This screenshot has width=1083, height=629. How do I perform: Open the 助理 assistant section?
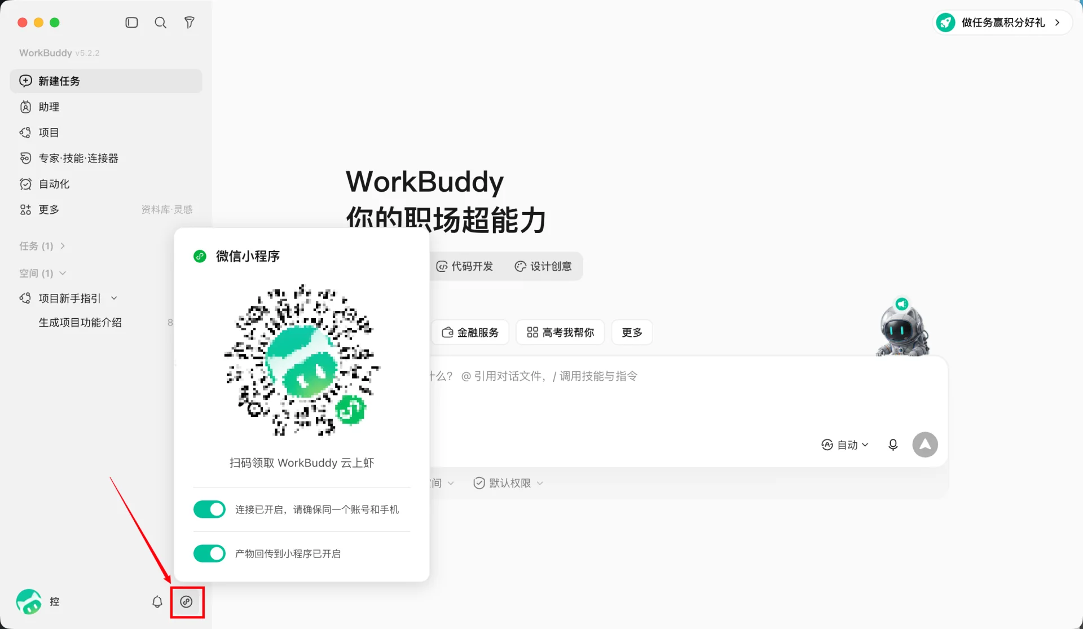(x=106, y=107)
